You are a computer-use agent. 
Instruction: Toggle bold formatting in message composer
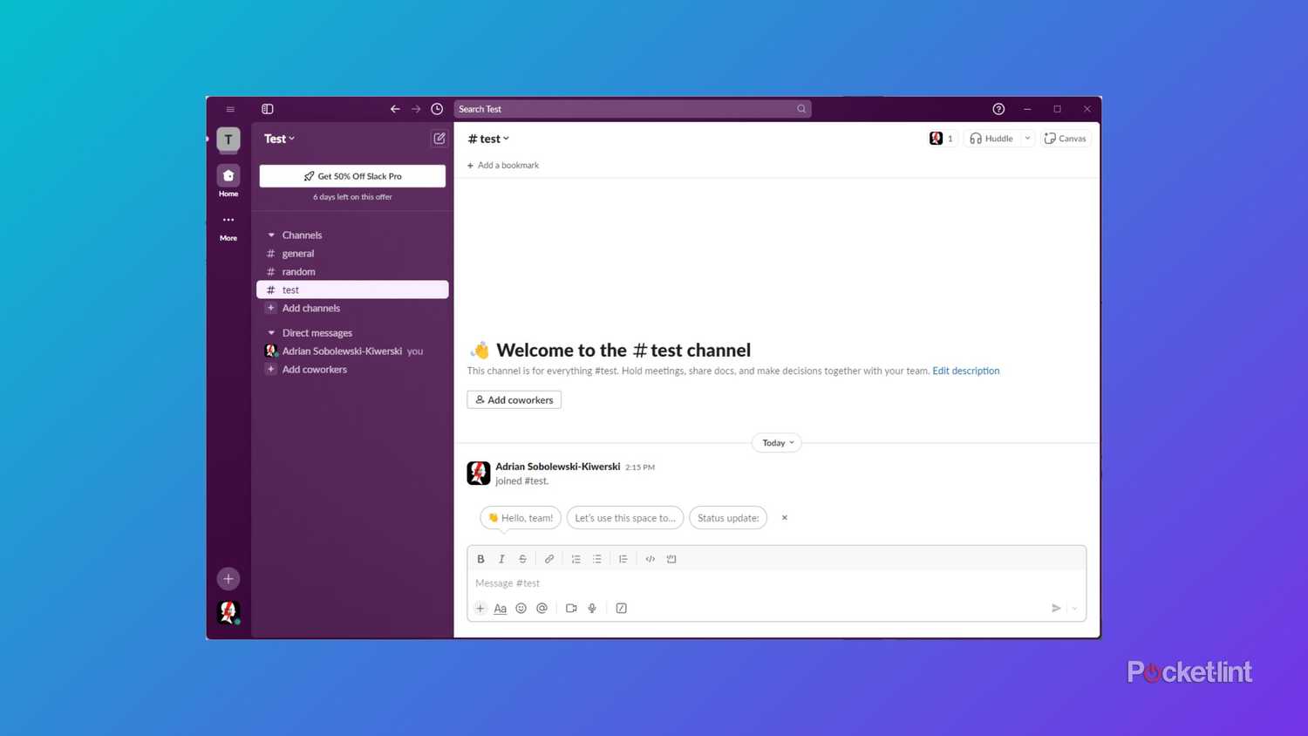480,559
